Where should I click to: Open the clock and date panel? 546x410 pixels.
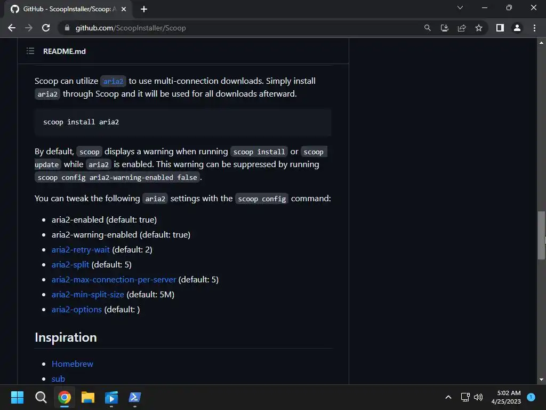[x=506, y=397]
